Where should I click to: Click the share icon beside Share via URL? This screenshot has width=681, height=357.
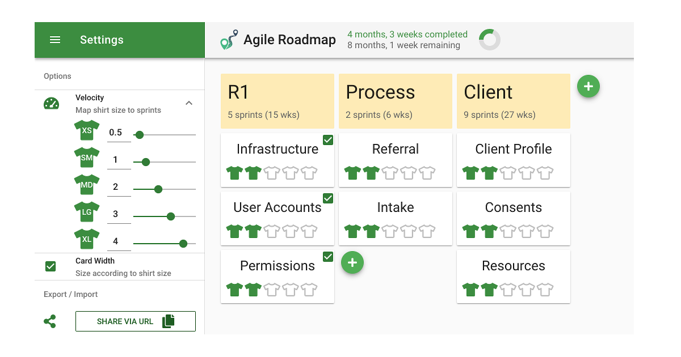click(x=51, y=321)
